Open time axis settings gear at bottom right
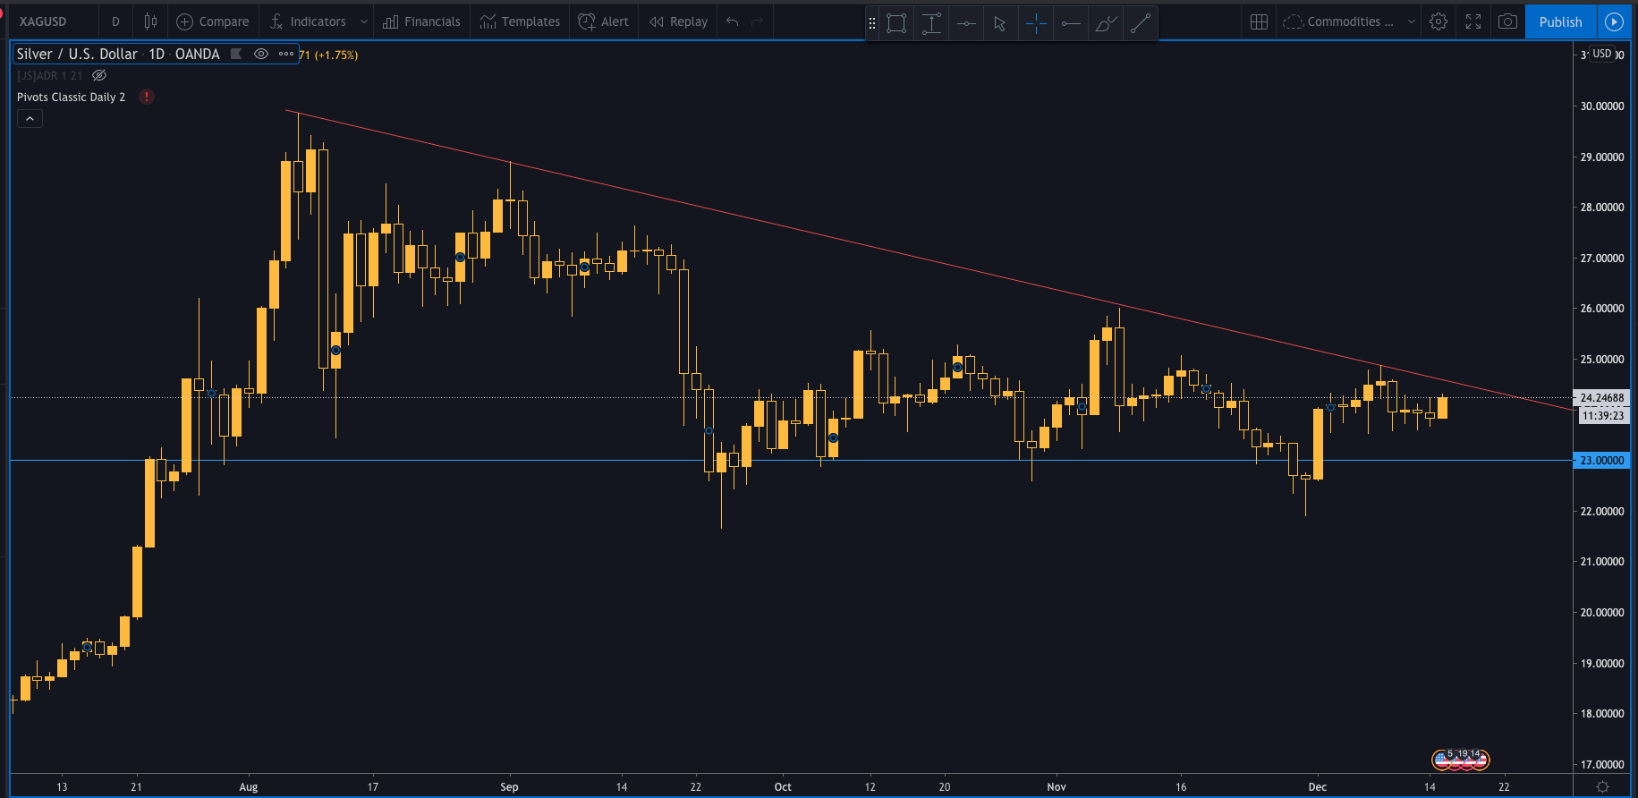This screenshot has height=798, width=1638. [1602, 786]
